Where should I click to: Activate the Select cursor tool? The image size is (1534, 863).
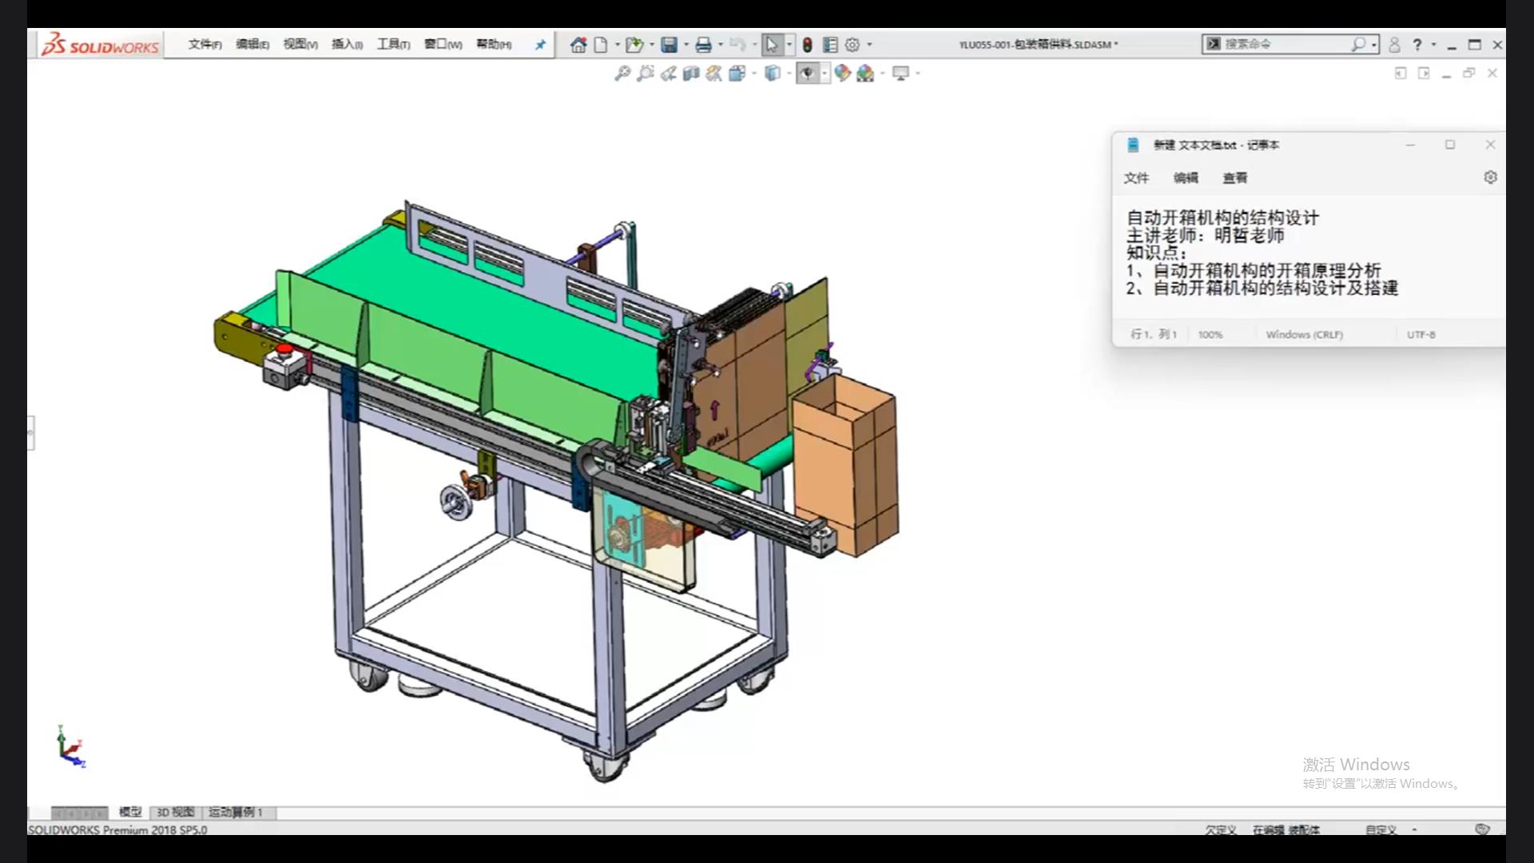(x=772, y=45)
